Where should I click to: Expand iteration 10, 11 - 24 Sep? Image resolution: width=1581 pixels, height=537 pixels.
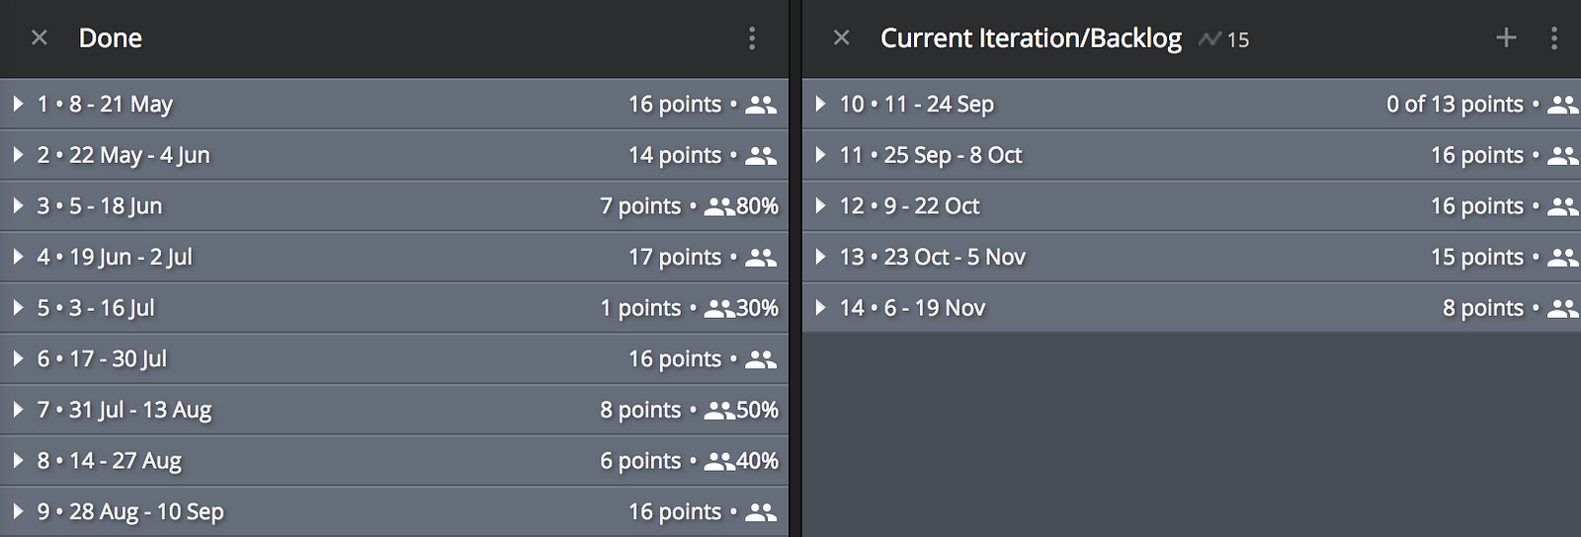(820, 104)
